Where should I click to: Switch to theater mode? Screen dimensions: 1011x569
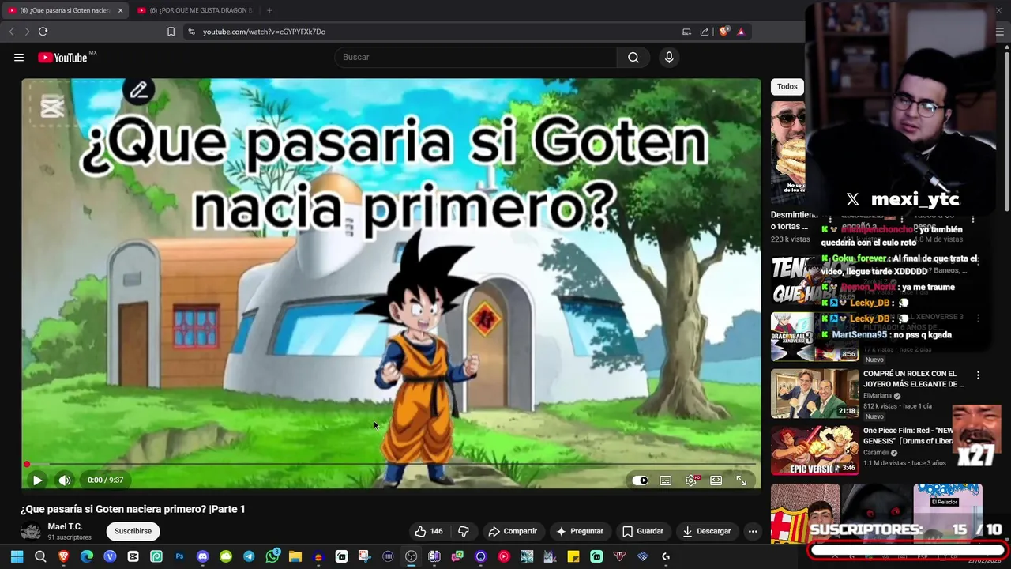tap(716, 480)
